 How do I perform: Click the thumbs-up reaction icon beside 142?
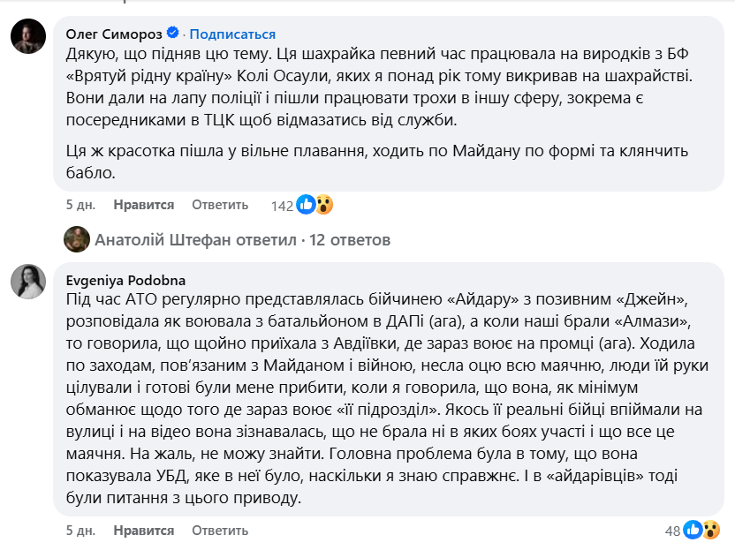(x=307, y=205)
